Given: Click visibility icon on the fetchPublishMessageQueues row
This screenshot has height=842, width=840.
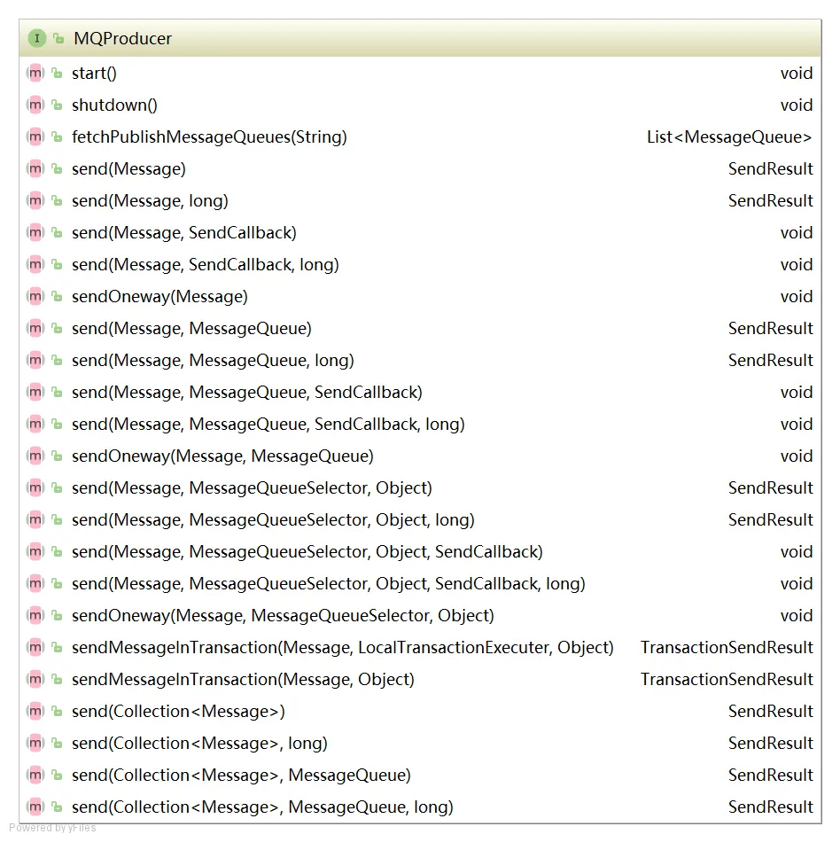Looking at the screenshot, I should click(57, 136).
